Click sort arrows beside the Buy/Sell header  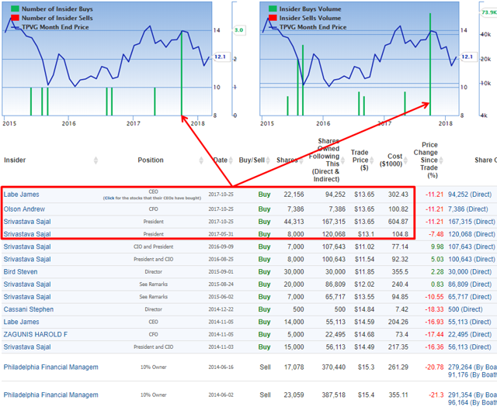[x=268, y=160]
